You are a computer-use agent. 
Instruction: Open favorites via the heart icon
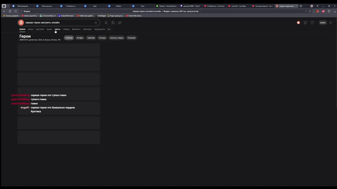pos(312,23)
